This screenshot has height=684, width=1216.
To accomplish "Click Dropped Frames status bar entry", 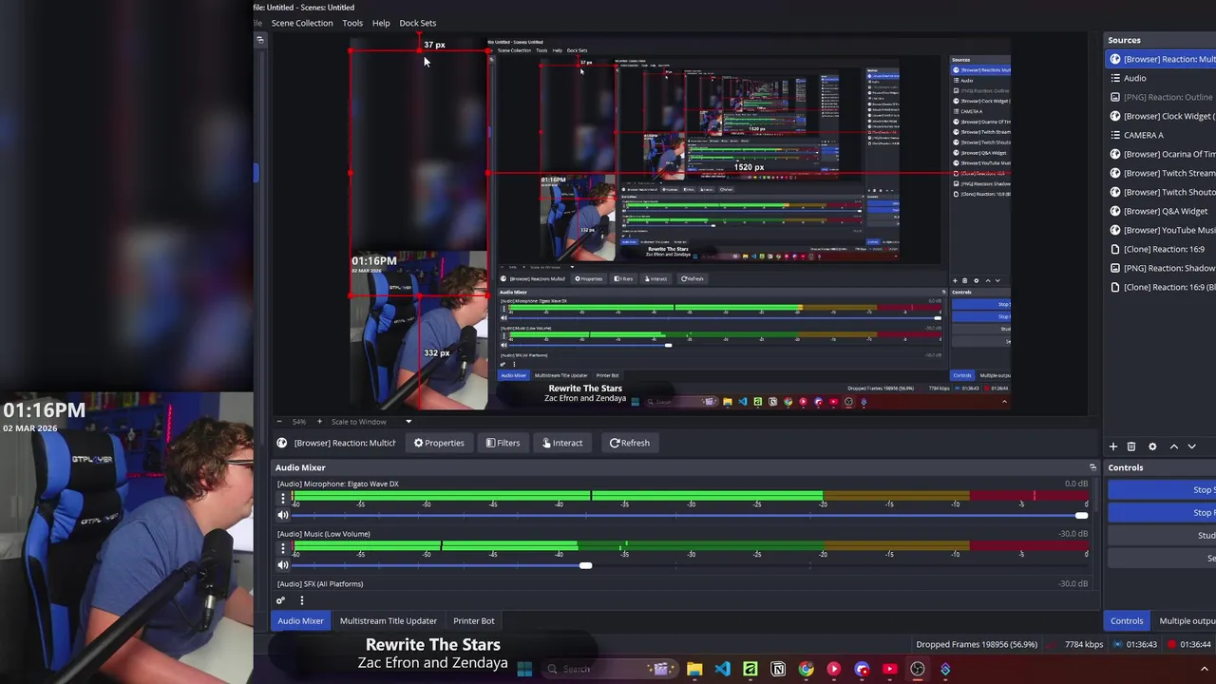I will pos(977,644).
